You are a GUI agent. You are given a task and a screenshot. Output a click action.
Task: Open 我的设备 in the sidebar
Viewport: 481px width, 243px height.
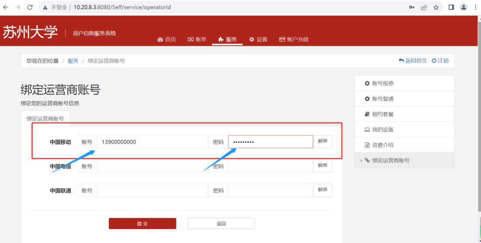click(x=382, y=130)
